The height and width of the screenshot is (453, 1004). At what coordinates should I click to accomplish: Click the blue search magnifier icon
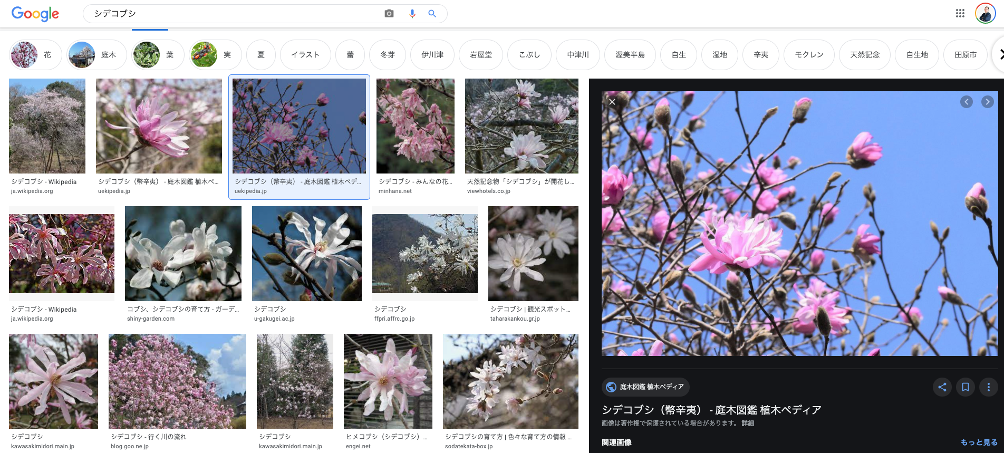pos(432,14)
